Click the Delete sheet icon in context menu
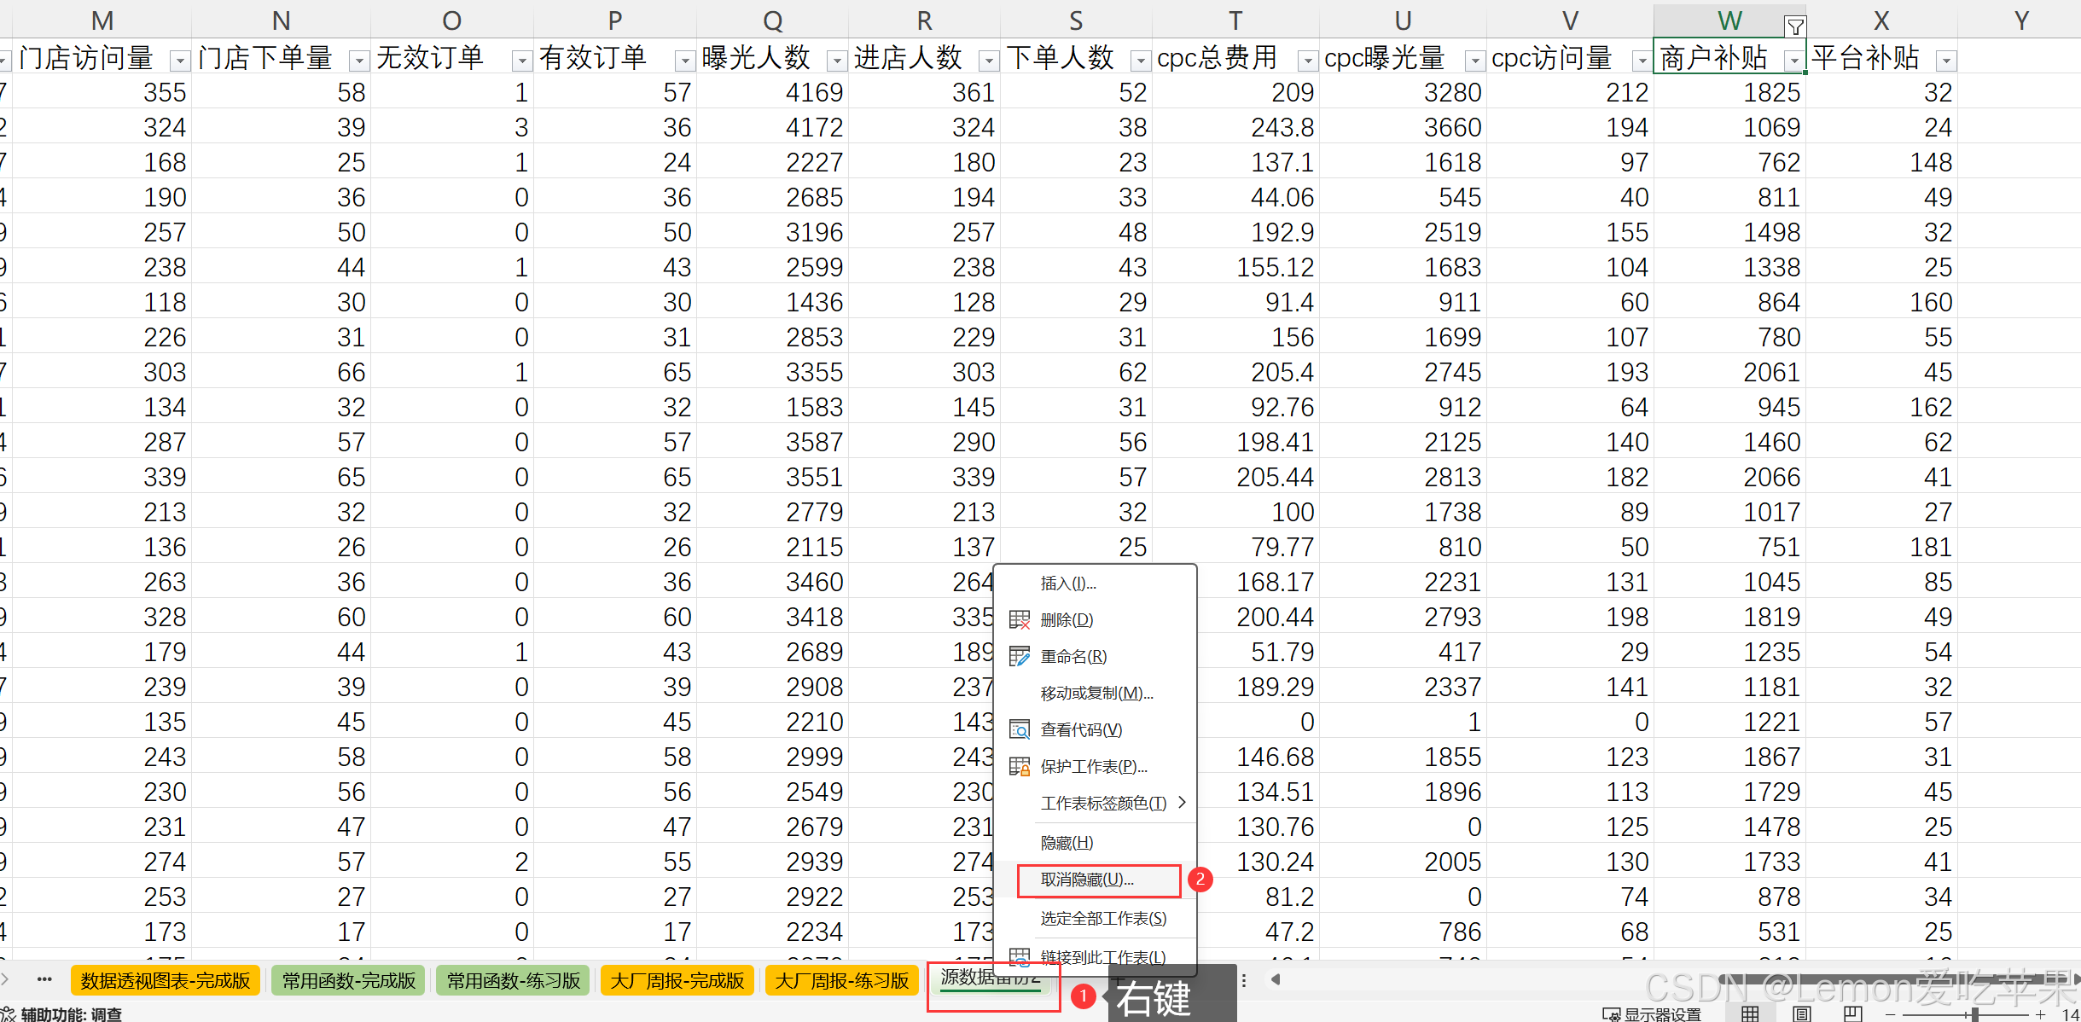This screenshot has height=1022, width=2081. pyautogui.click(x=1019, y=619)
